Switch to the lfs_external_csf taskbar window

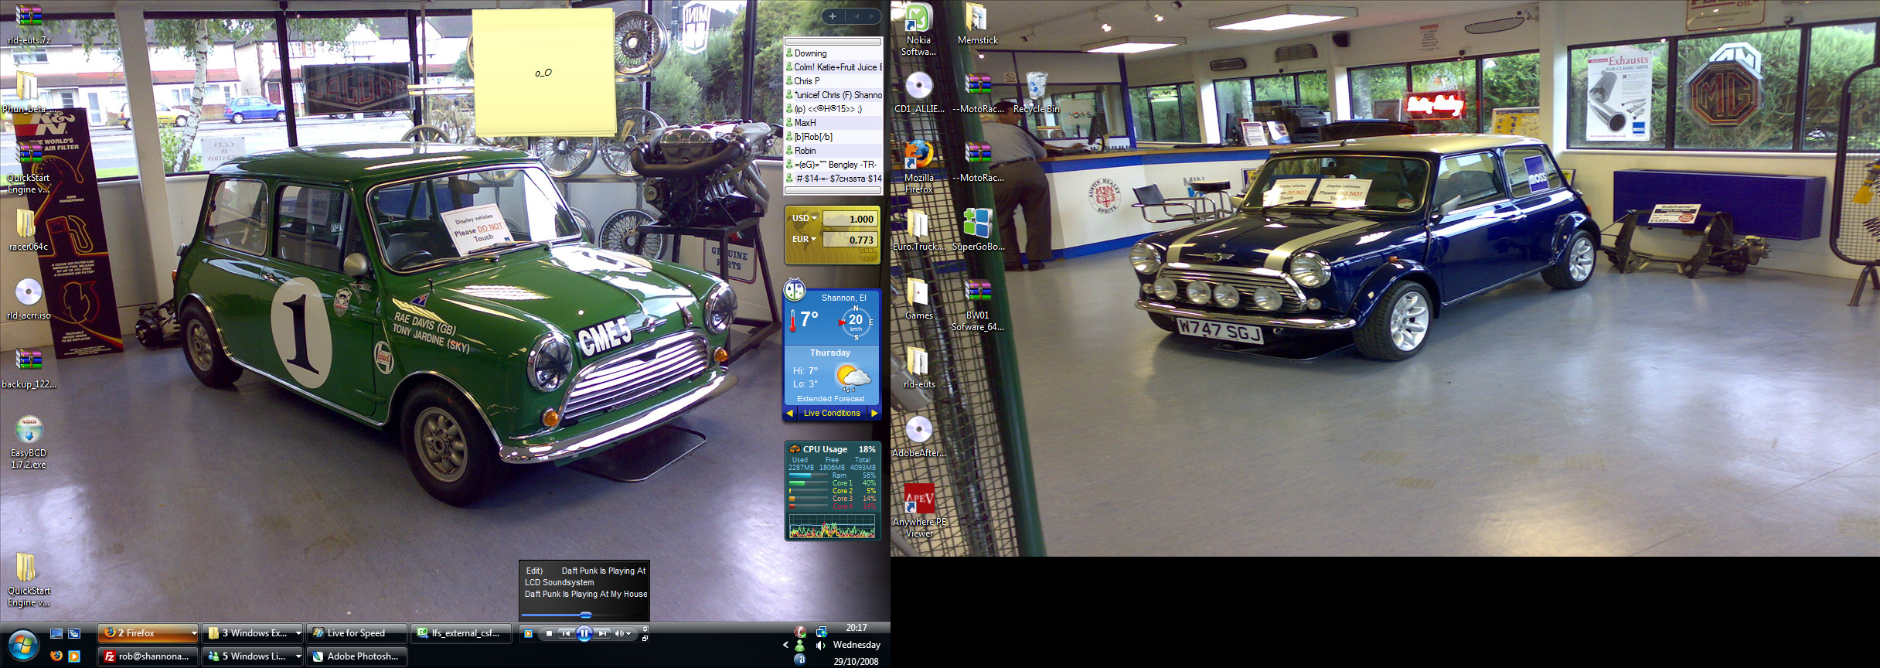[x=461, y=633]
